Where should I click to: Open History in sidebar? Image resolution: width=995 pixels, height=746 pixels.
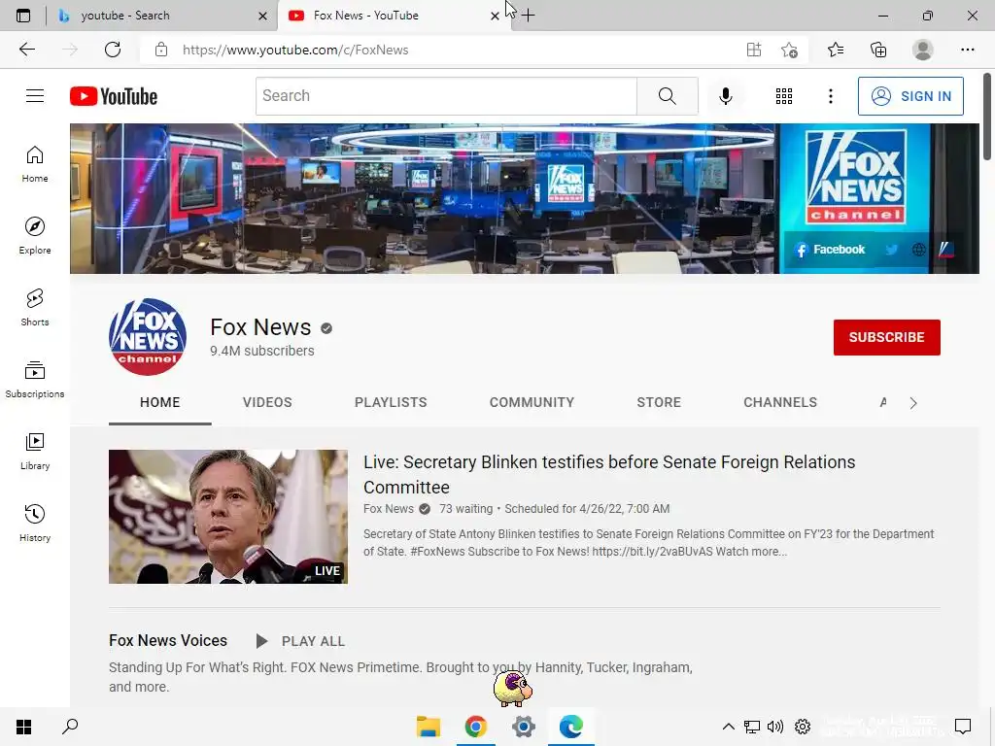pyautogui.click(x=35, y=523)
